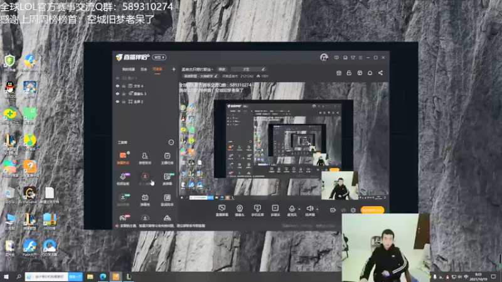Add a new scene with the plus button

(174, 69)
